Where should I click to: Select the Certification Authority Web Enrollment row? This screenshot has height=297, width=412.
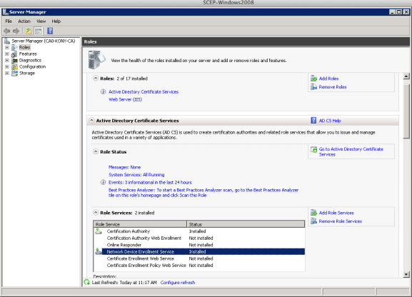(199, 238)
